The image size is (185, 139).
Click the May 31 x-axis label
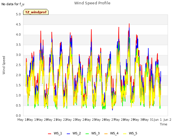click(x=148, y=120)
